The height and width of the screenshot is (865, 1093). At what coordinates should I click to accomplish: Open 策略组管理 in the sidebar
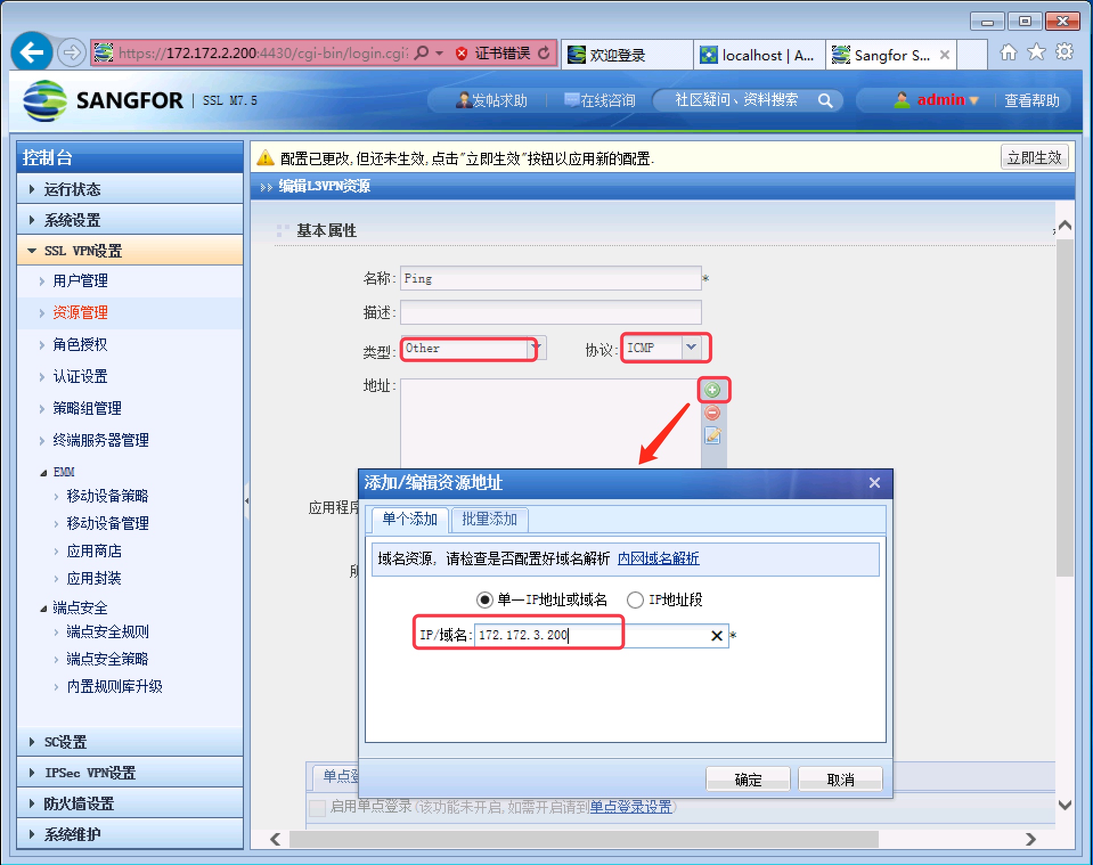(x=87, y=408)
